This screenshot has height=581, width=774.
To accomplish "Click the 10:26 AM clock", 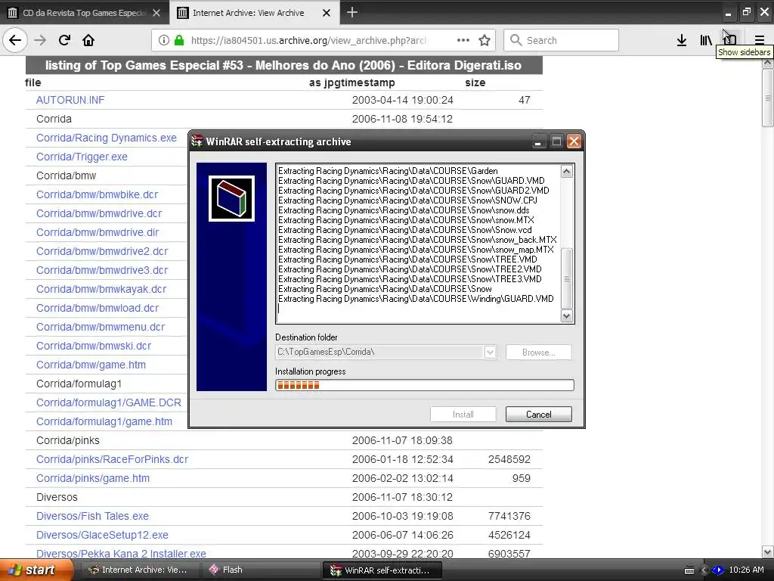I will pyautogui.click(x=746, y=570).
